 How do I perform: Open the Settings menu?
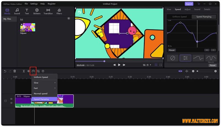34,4
